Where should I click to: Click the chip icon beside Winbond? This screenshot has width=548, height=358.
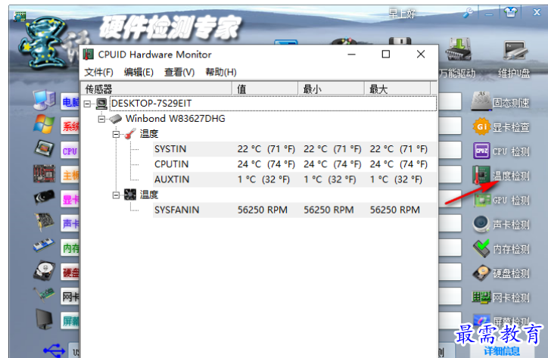pos(116,120)
